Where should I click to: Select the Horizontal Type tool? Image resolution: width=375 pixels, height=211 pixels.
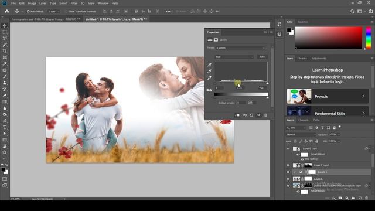[5, 127]
